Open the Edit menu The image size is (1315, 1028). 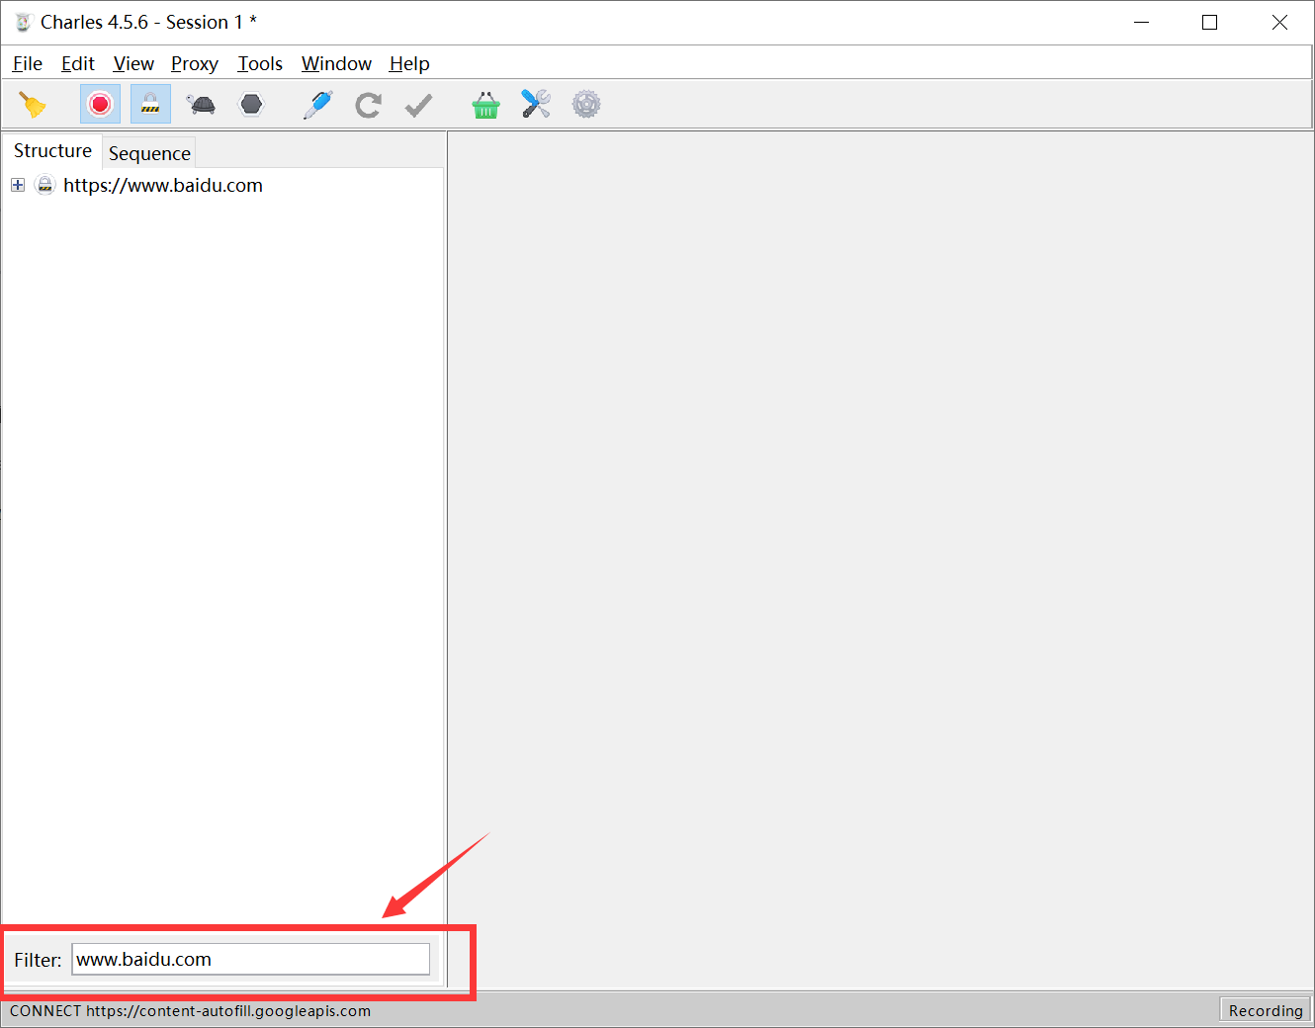(x=78, y=64)
